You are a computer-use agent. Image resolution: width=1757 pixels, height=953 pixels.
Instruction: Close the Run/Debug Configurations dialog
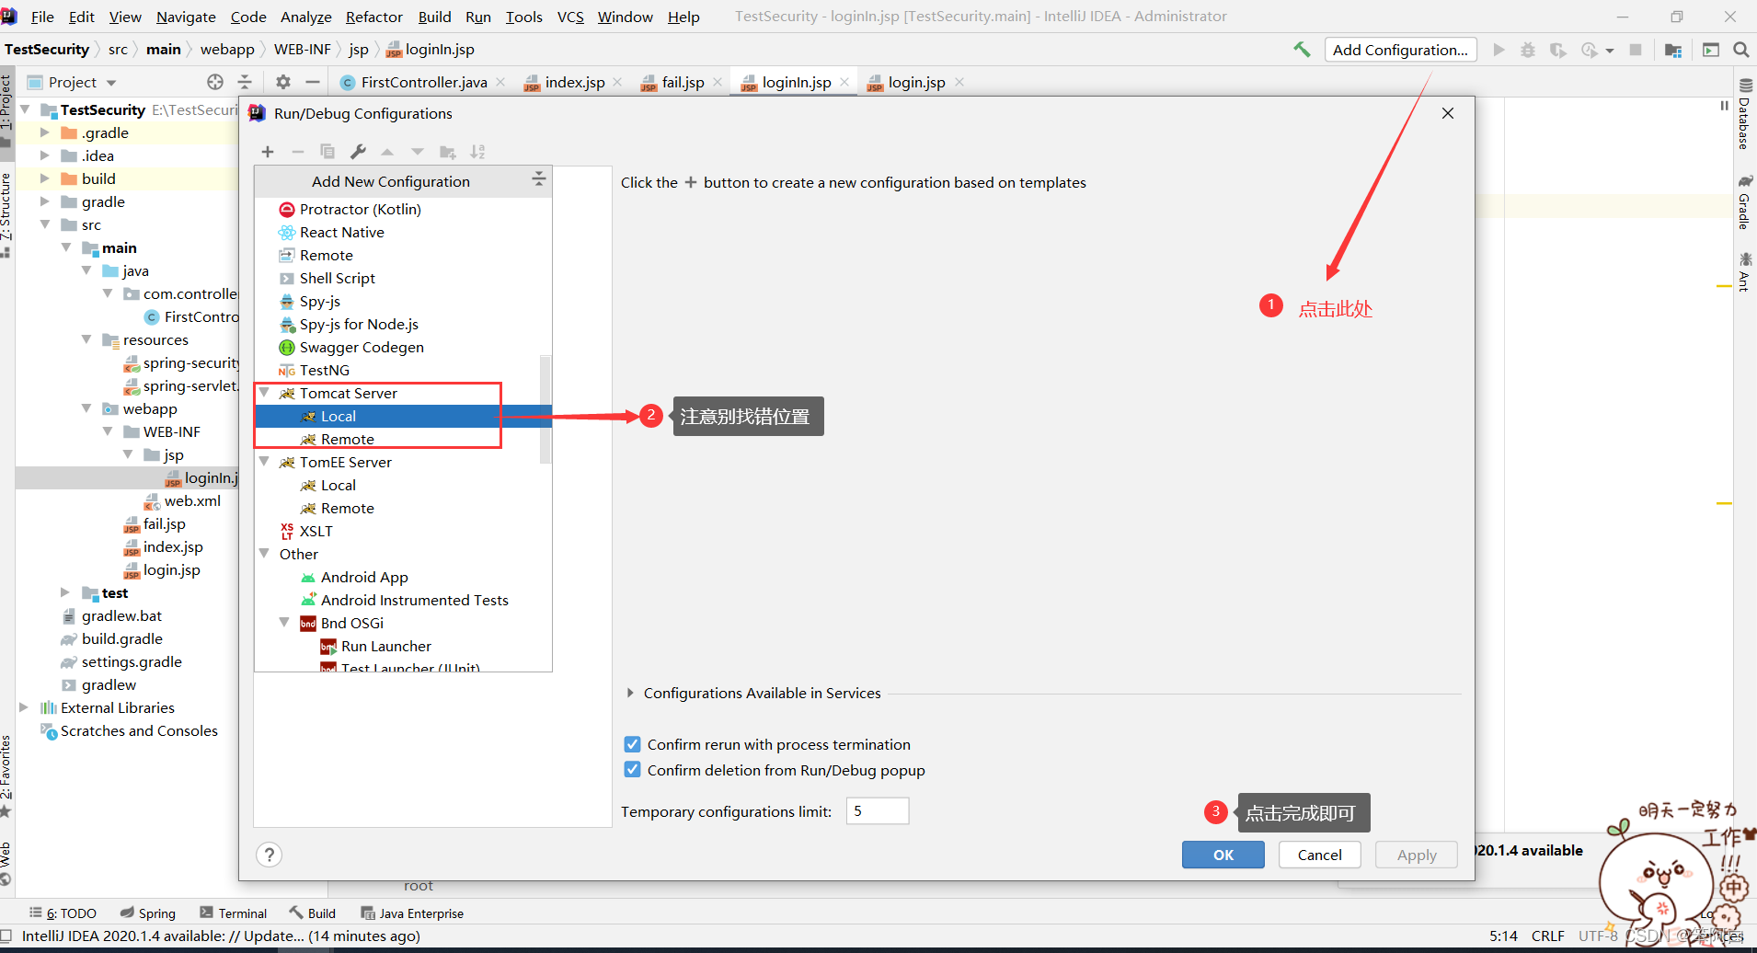point(1448,113)
